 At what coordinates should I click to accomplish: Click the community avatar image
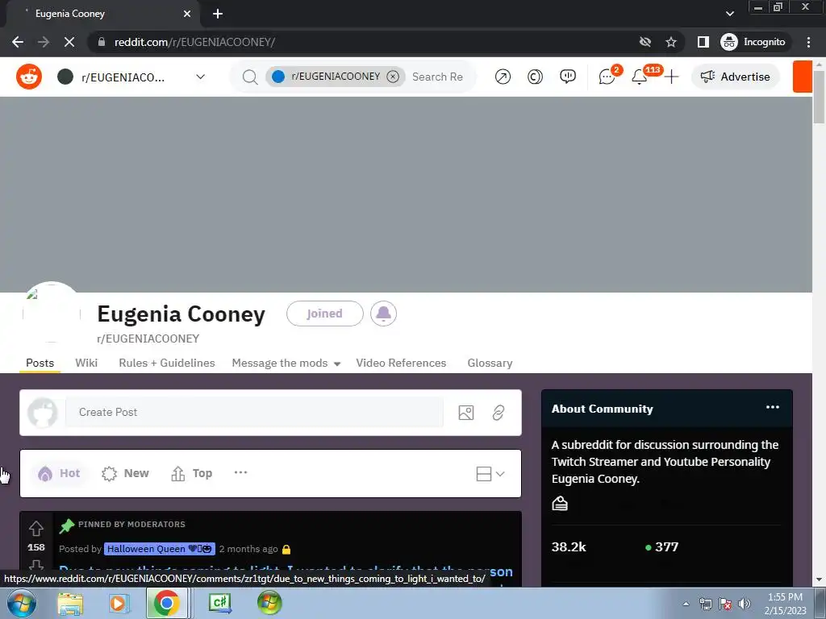(x=52, y=314)
